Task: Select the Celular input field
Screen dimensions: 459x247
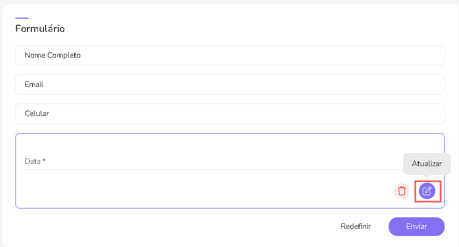Action: pos(230,114)
